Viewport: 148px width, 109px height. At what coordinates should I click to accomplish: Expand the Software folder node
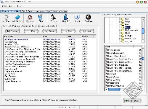(120, 36)
